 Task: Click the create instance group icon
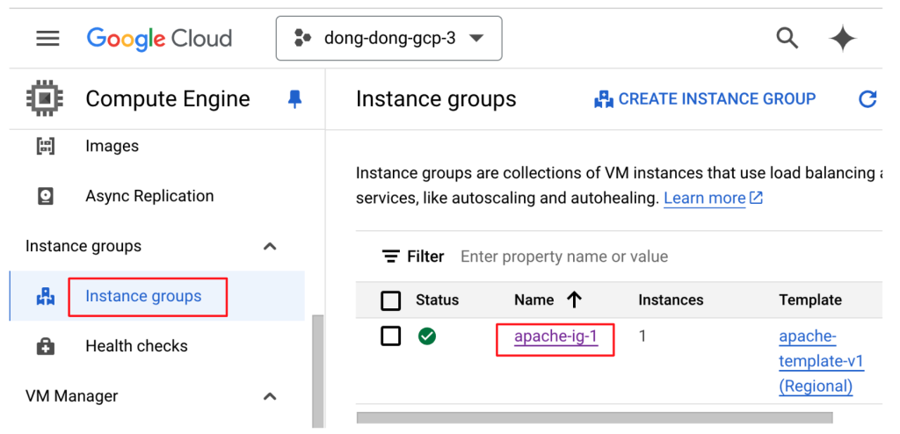tap(603, 99)
